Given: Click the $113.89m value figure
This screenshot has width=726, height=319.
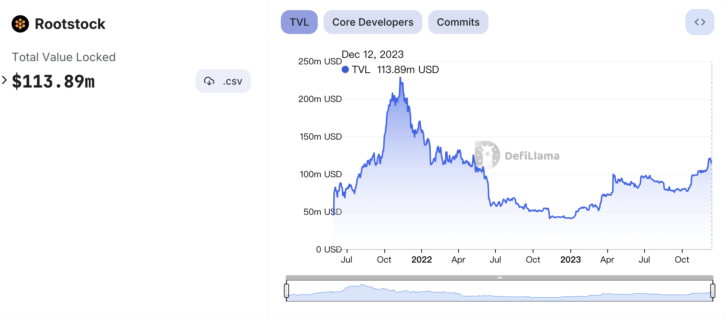Looking at the screenshot, I should point(53,81).
